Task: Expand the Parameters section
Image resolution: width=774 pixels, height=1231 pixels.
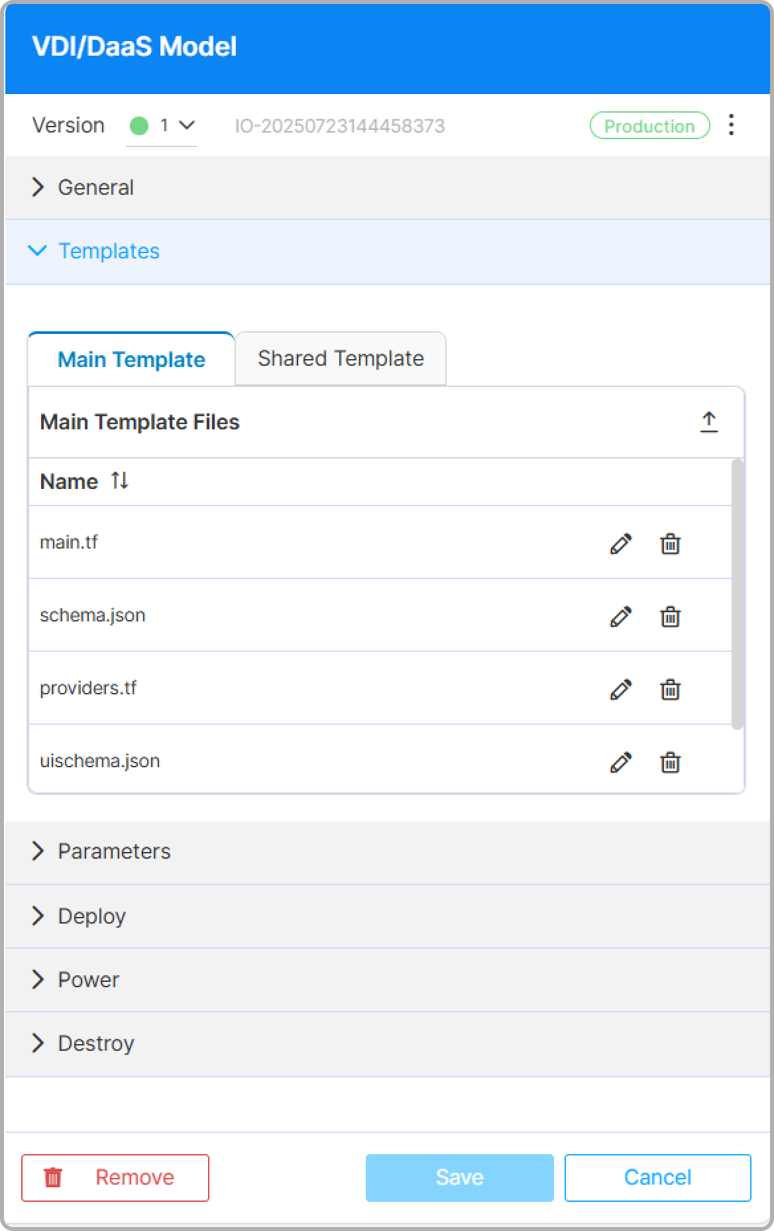Action: coord(114,851)
